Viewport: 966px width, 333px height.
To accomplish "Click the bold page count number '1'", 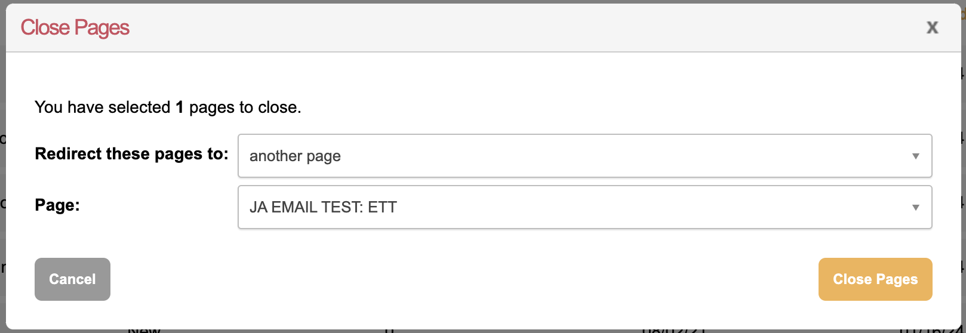I will tap(179, 107).
